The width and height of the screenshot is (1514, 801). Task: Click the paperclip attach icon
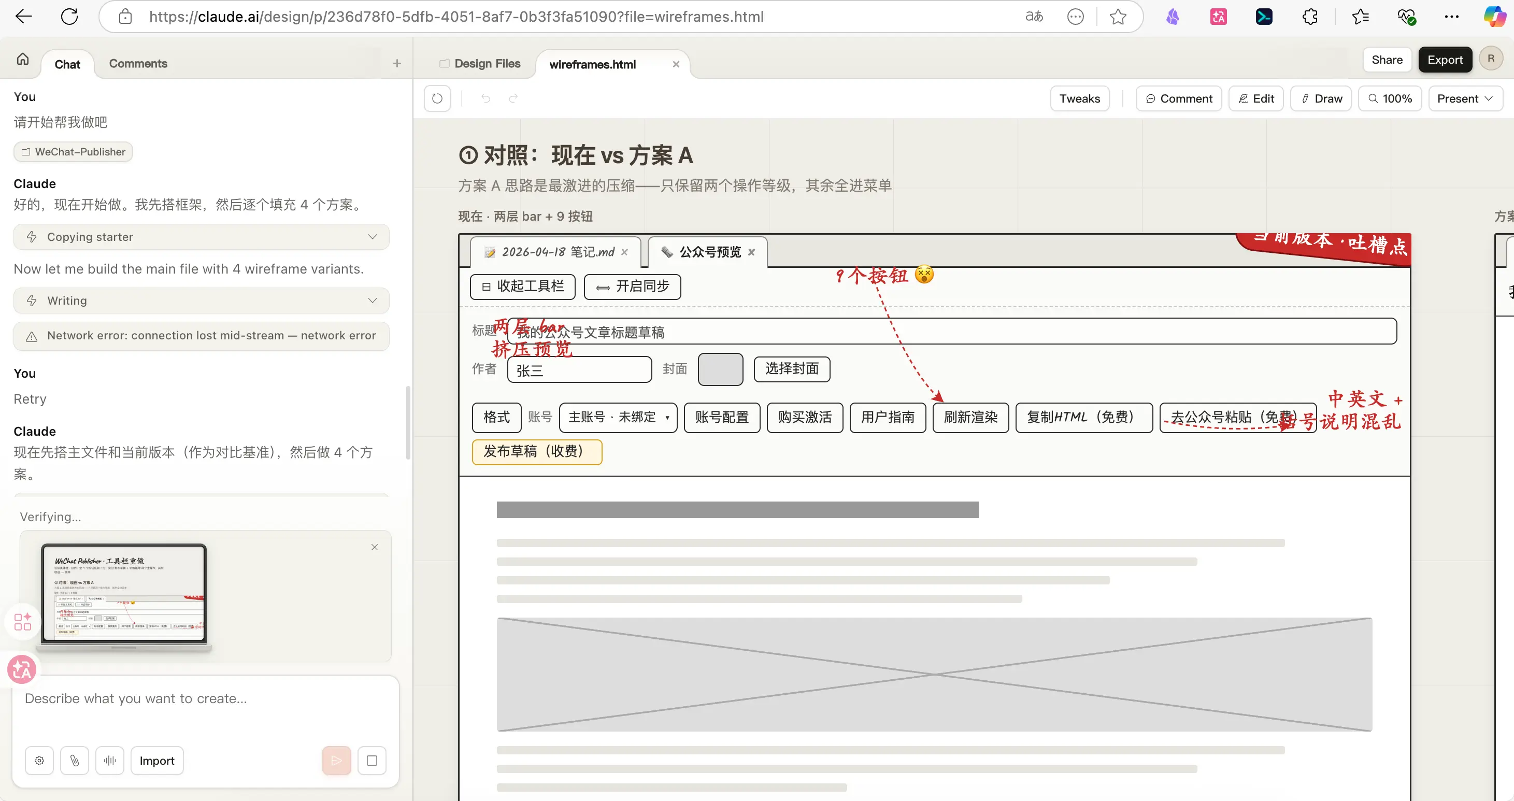[x=74, y=761]
